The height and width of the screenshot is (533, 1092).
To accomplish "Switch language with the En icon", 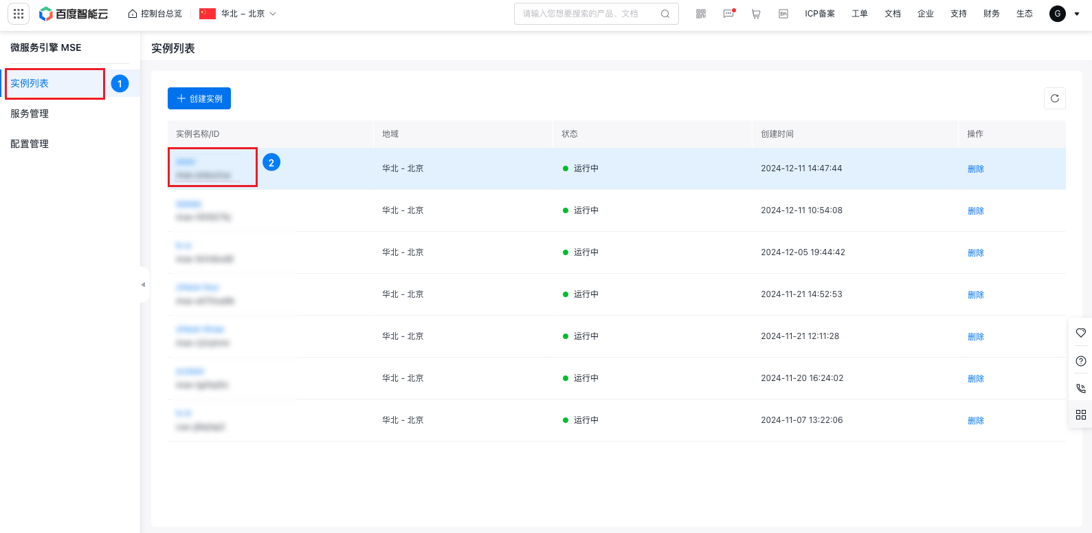I will pyautogui.click(x=783, y=14).
